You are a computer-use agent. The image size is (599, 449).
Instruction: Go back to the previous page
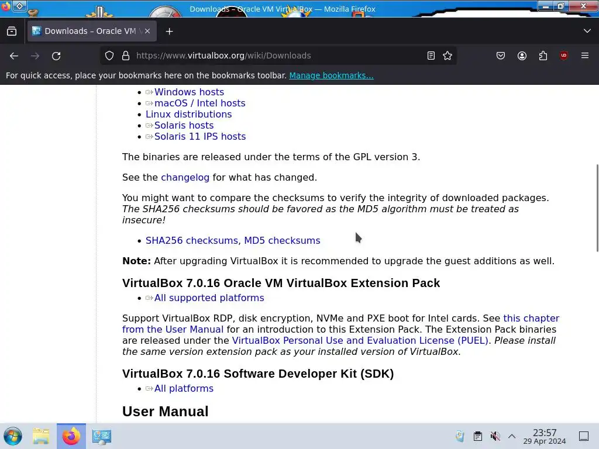14,56
